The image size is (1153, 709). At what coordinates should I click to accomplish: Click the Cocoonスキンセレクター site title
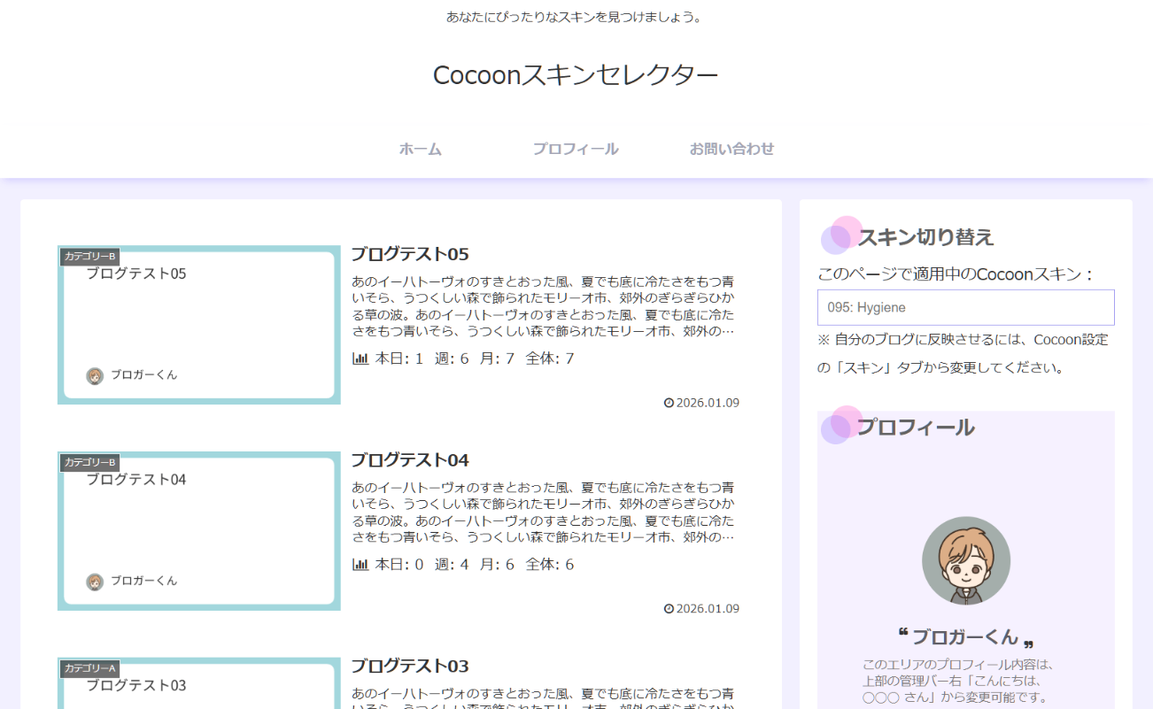click(576, 75)
